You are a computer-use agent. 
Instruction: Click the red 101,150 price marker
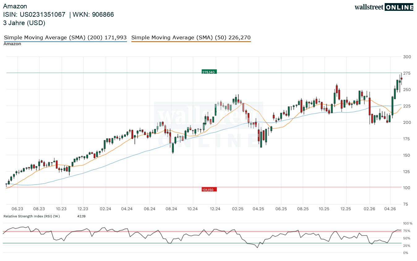[x=209, y=189]
